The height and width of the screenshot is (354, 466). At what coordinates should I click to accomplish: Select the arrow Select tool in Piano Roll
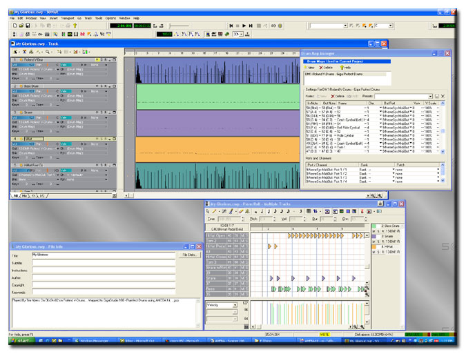[208, 211]
